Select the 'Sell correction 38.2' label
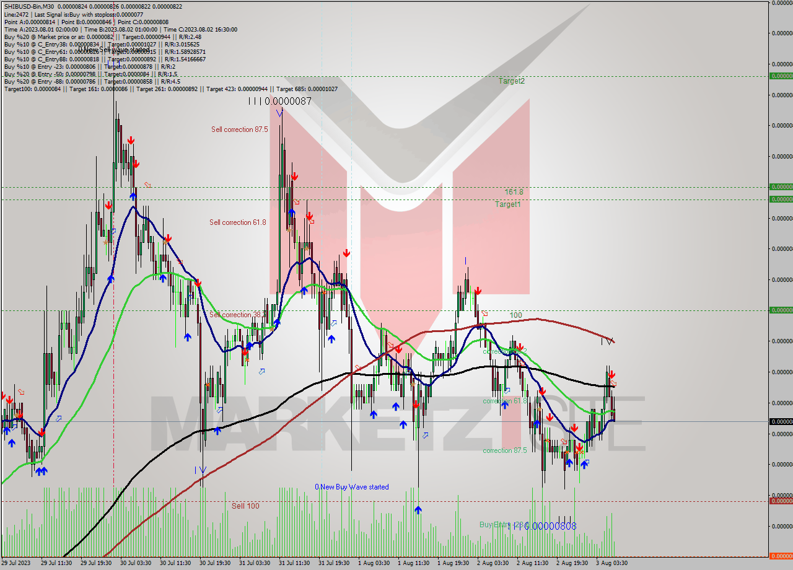Screen dimensions: 793x570 point(238,315)
